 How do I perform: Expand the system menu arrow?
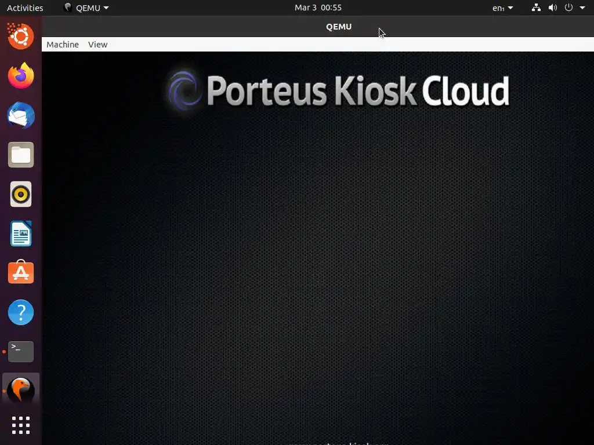click(x=582, y=8)
